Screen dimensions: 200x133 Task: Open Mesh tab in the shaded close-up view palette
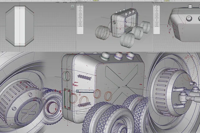pos(157,19)
